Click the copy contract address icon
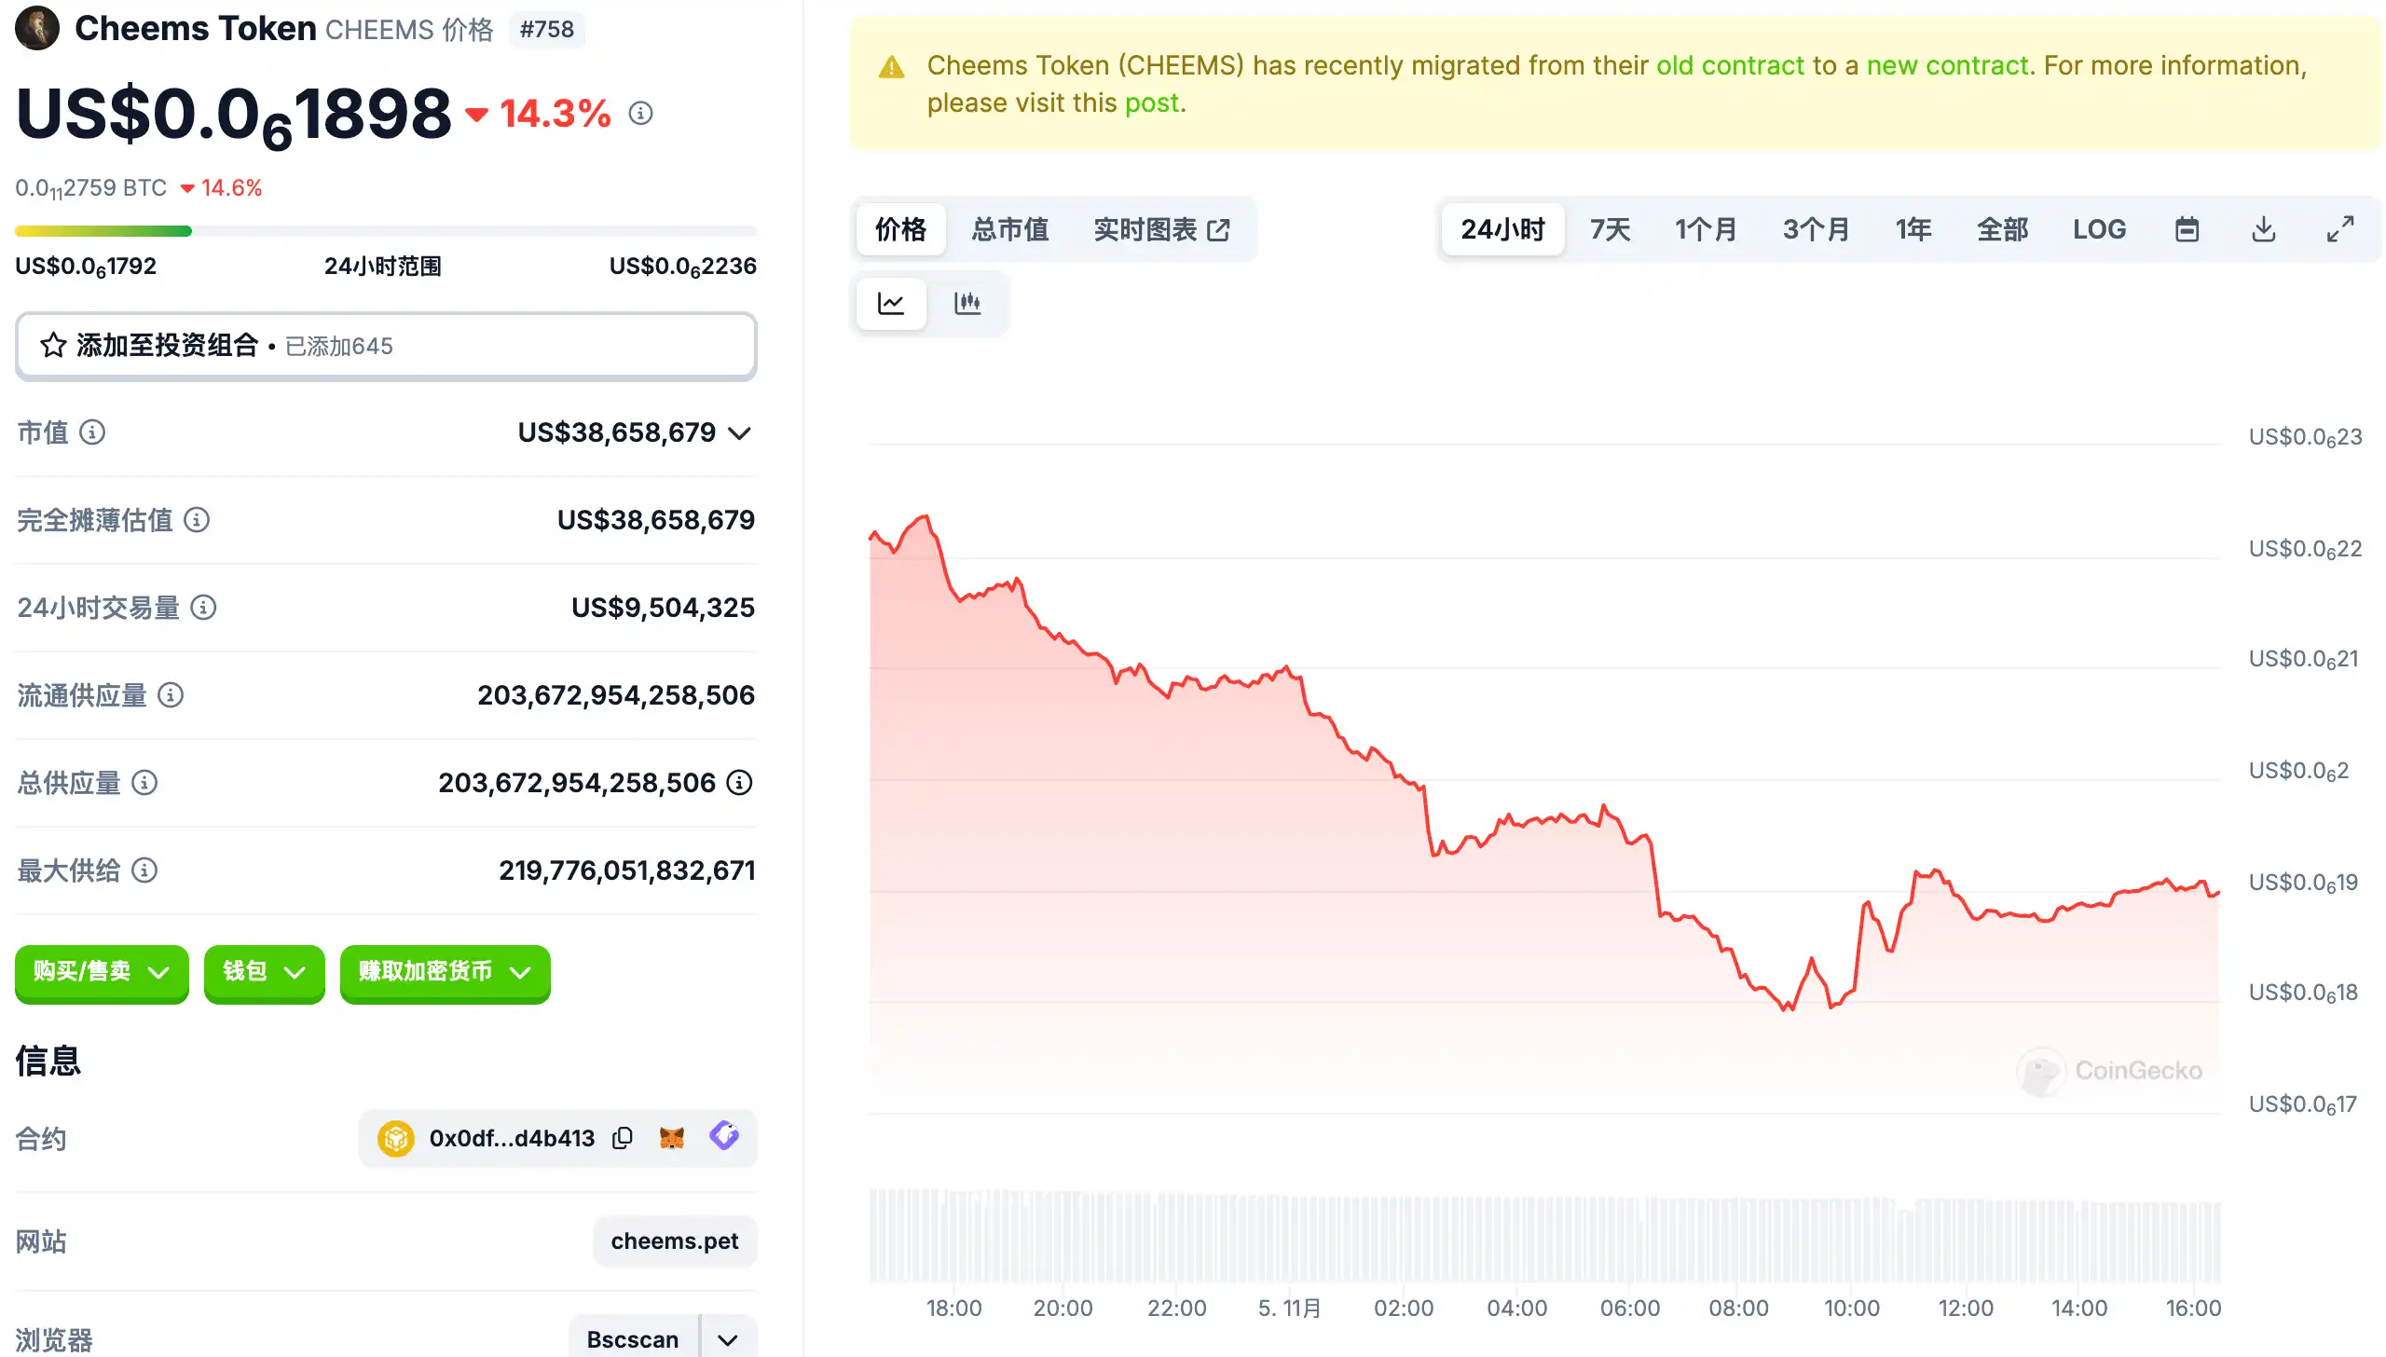 (x=623, y=1138)
